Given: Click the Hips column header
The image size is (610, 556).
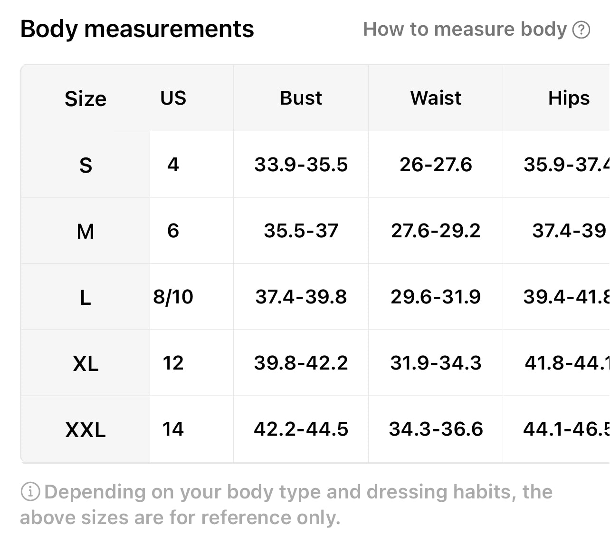Looking at the screenshot, I should tap(569, 98).
